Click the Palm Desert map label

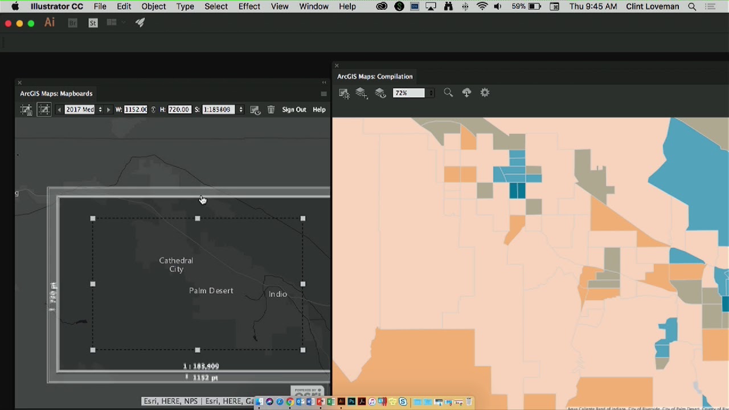pos(211,290)
